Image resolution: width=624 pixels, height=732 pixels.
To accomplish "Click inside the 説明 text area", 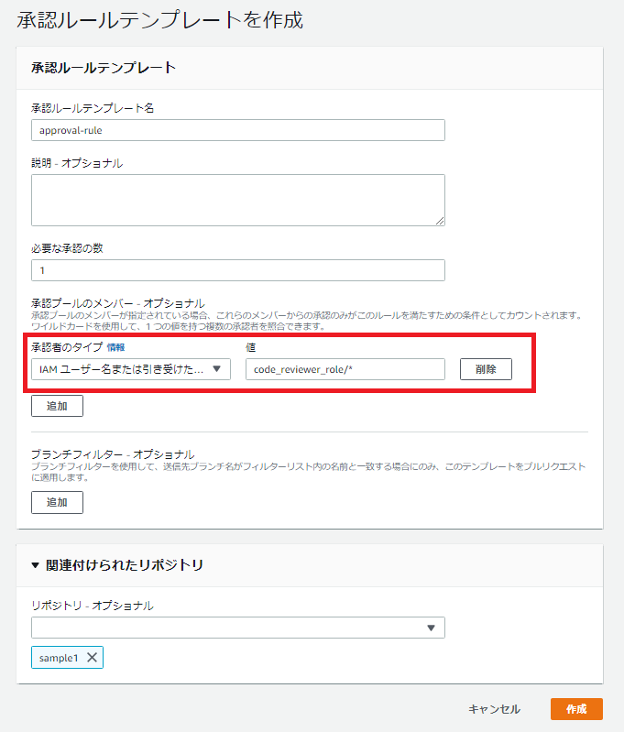I will [238, 200].
